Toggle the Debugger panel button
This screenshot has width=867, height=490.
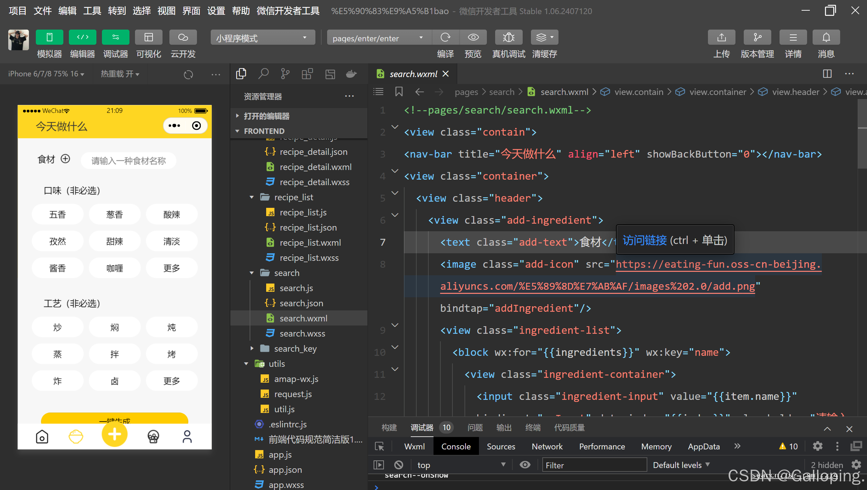(x=115, y=37)
